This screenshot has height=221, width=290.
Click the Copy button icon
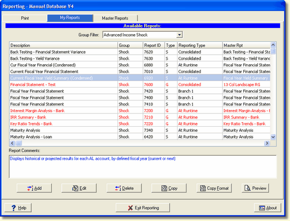[164, 188]
